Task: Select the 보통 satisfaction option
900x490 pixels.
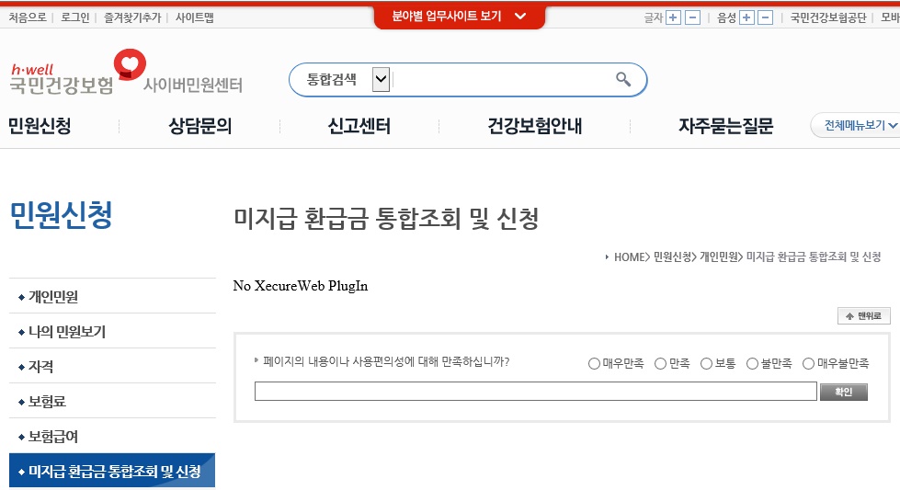Action: click(707, 364)
